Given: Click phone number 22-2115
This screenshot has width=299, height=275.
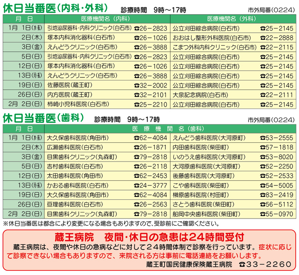Looking at the screenshot, I should [279, 47].
